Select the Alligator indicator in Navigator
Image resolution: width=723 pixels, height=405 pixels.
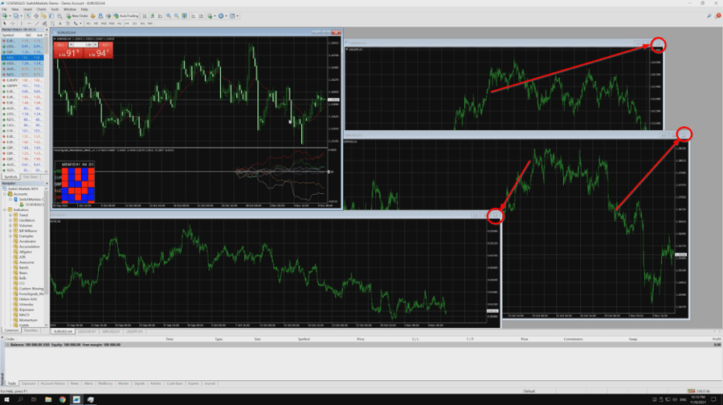click(26, 252)
